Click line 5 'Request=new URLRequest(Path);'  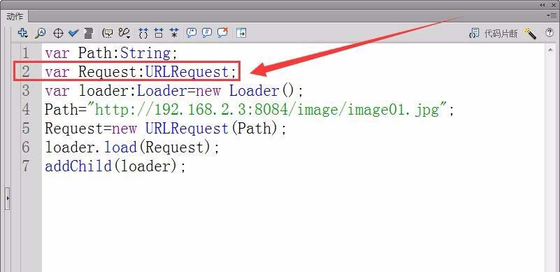(x=166, y=129)
